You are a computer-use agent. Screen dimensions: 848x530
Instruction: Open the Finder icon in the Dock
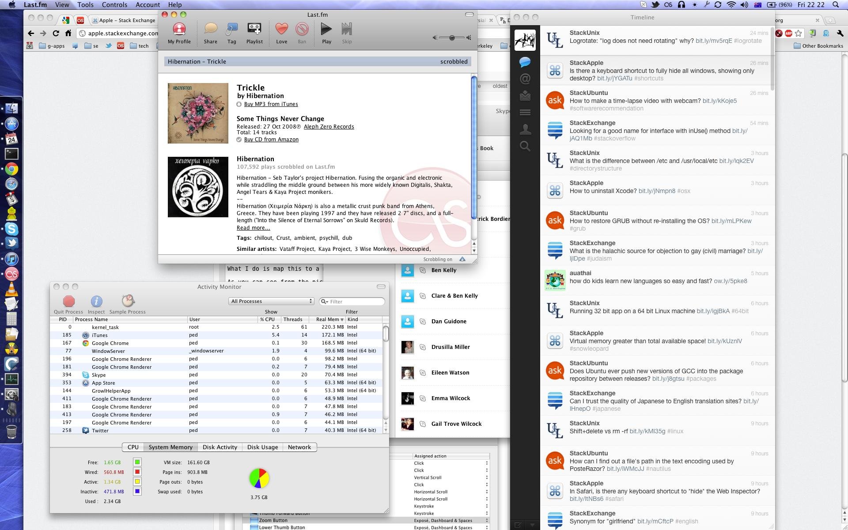tap(11, 108)
